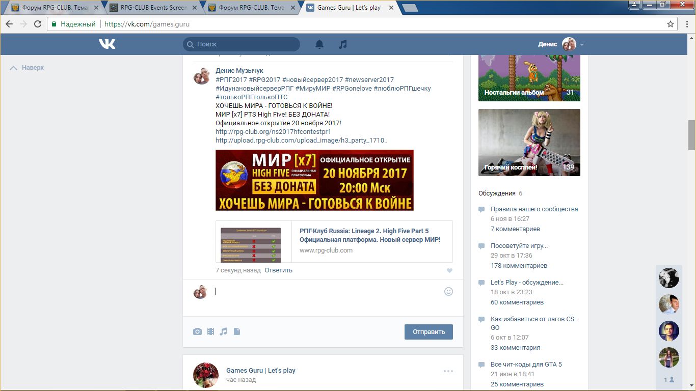The width and height of the screenshot is (696, 391).
Task: Attach a document to the comment
Action: (236, 331)
